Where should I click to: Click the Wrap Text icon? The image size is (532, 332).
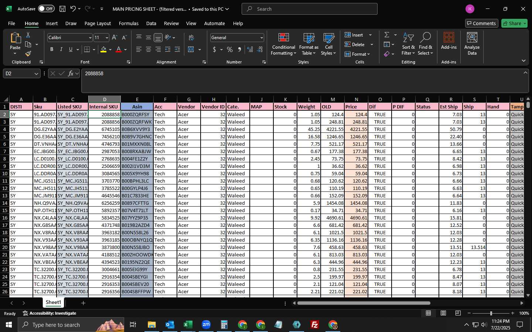point(191,38)
